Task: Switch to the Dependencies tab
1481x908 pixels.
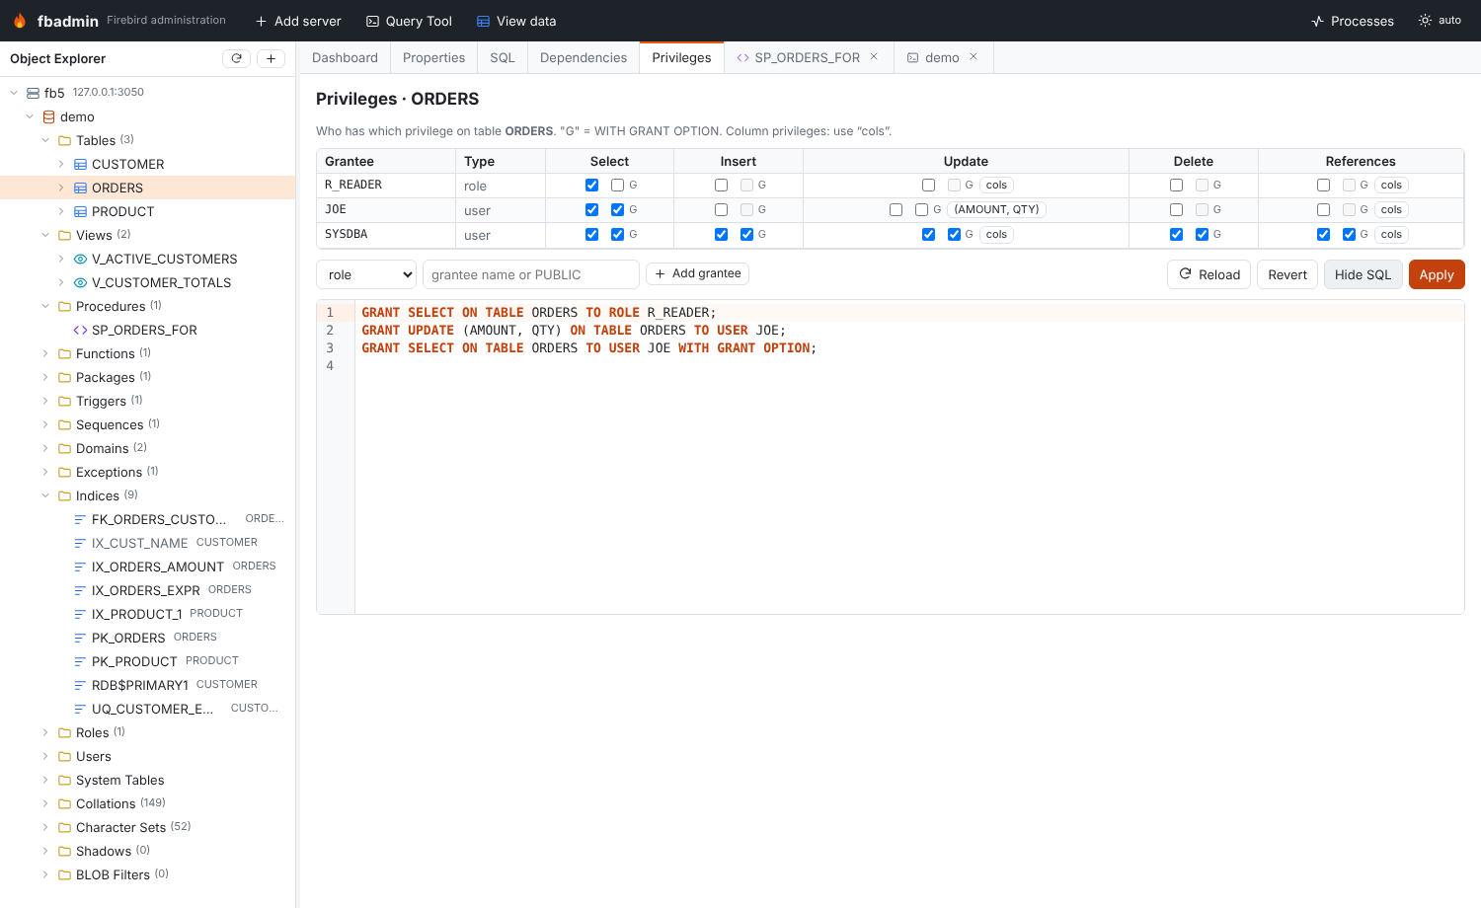Action: pos(584,57)
